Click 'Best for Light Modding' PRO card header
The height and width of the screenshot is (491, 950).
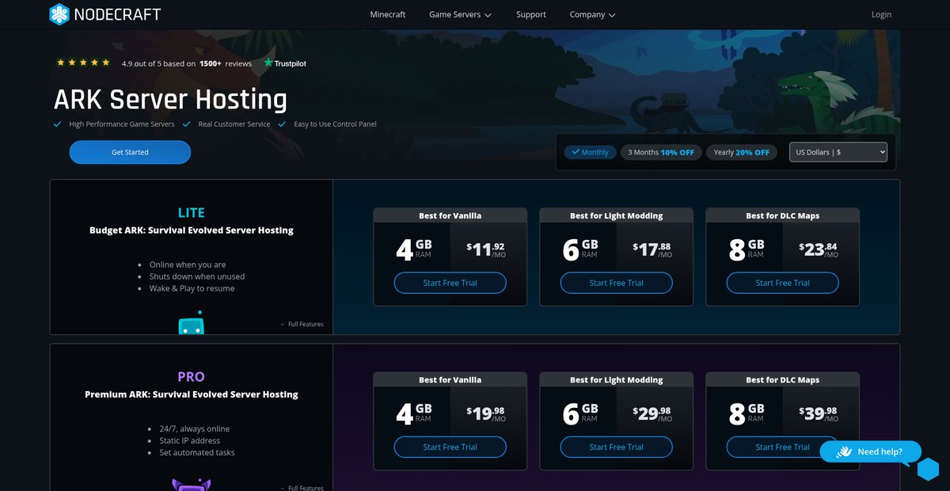[616, 380]
